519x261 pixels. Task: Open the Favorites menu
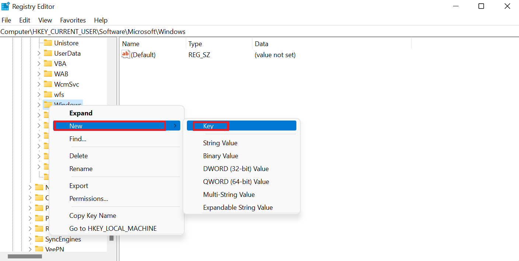(73, 20)
